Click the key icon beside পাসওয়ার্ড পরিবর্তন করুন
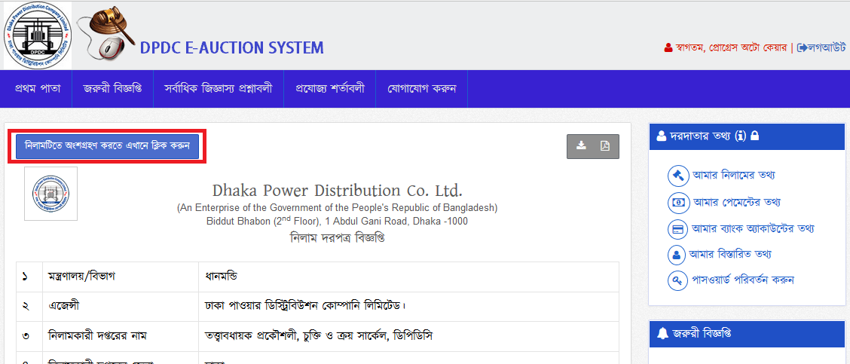Viewport: 850px width, 364px height. pyautogui.click(x=677, y=280)
